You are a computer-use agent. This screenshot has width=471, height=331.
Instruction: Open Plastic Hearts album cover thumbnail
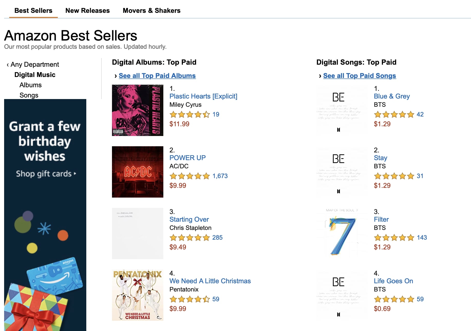pyautogui.click(x=137, y=110)
